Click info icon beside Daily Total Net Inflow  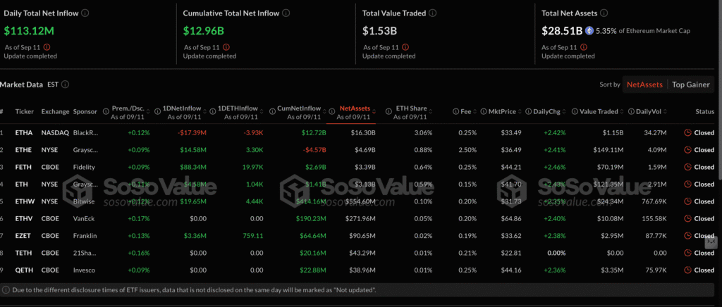pos(85,13)
